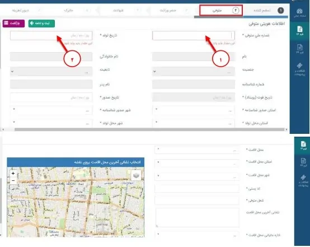Expand the 'تابعیت' nationality dropdown
The image size is (310, 247).
[51, 72]
